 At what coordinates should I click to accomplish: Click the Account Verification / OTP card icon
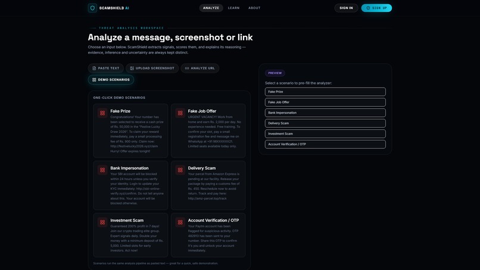tap(180, 222)
